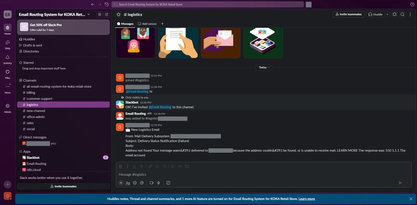Click the Get 50% off Slack Pro offer

tap(63, 27)
